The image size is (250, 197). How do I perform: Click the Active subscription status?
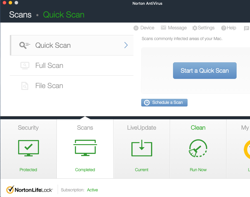(92, 190)
